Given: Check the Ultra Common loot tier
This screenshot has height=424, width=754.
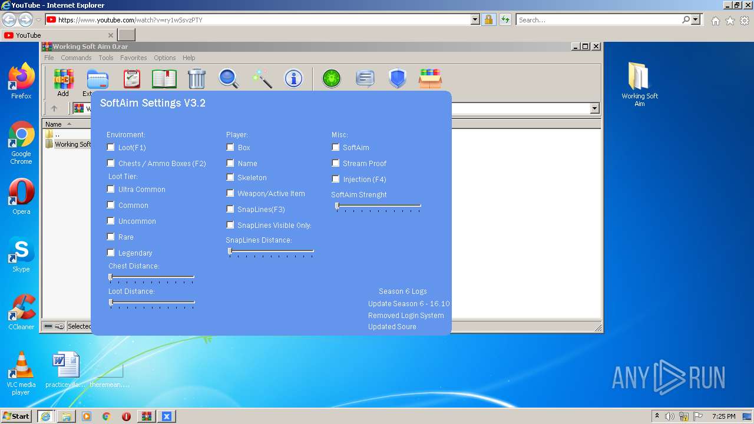Looking at the screenshot, I should pos(111,189).
